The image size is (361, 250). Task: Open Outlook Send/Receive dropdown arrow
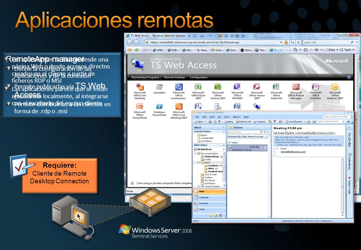coord(305,122)
